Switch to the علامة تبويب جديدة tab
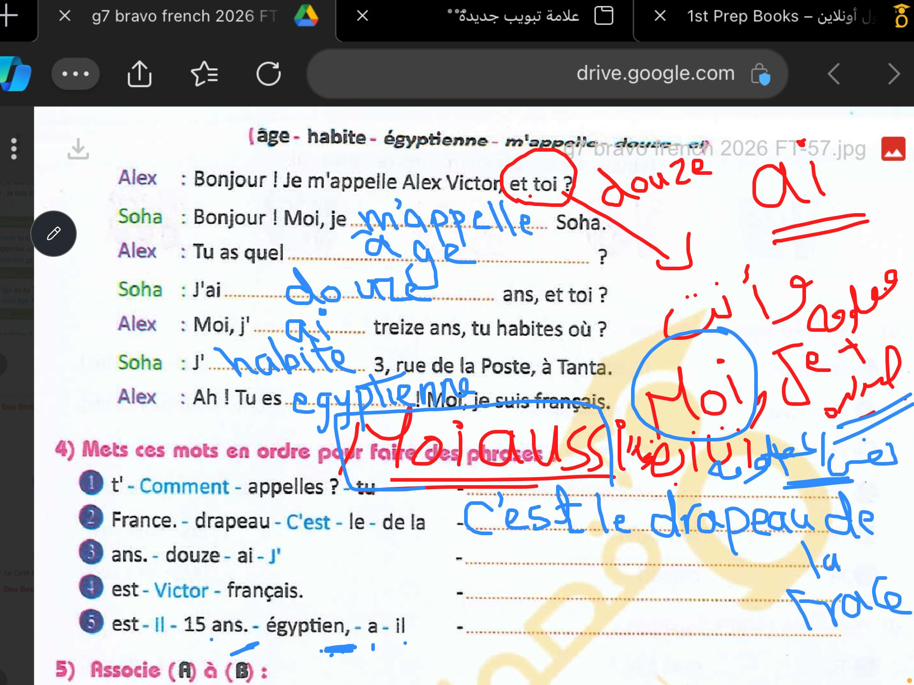This screenshot has height=685, width=914. tap(513, 17)
